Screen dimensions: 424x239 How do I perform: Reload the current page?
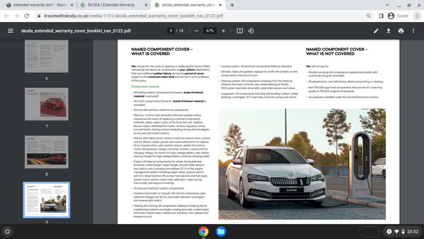click(26, 16)
